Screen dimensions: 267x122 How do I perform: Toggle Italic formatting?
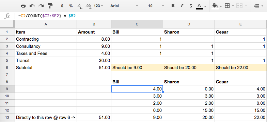tap(182, 6)
